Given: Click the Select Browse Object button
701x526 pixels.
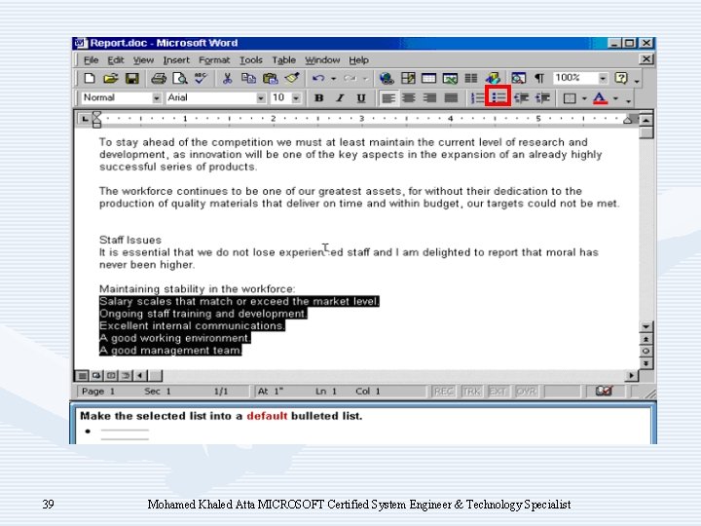Looking at the screenshot, I should click(x=646, y=351).
